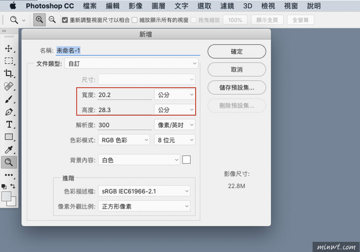The image size is (360, 252).
Task: Open the 色彩描述檔 dropdown
Action: pyautogui.click(x=144, y=191)
